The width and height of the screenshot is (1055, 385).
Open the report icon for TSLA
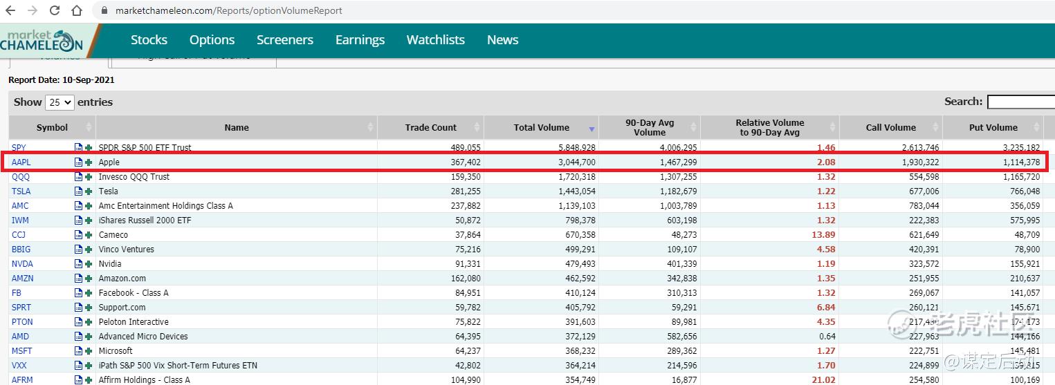point(78,191)
